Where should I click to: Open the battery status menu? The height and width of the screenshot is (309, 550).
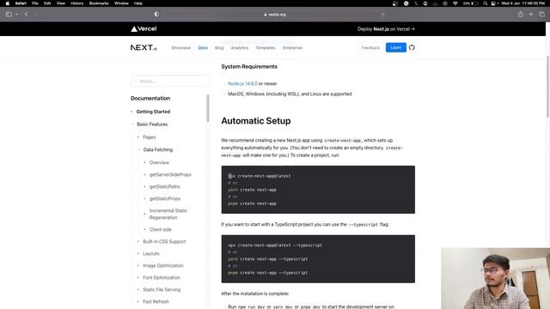coord(471,3)
